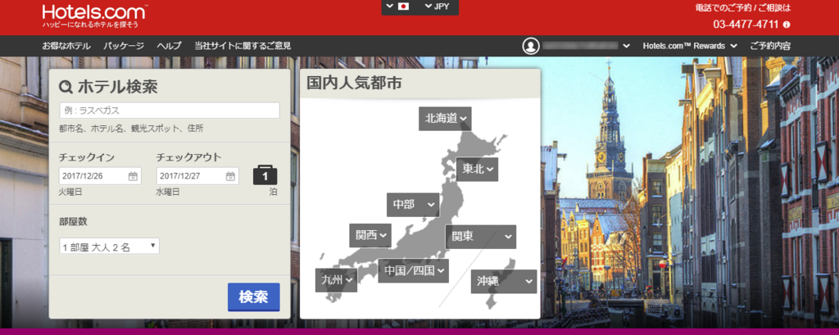Expand the 九州 region dropdown
This screenshot has height=335, width=839.
pos(337,280)
